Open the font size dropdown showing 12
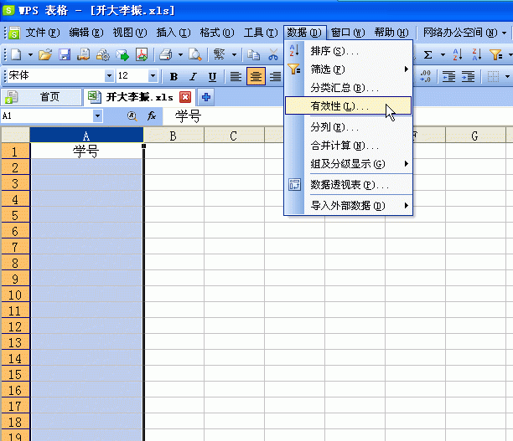The image size is (513, 441). (153, 76)
